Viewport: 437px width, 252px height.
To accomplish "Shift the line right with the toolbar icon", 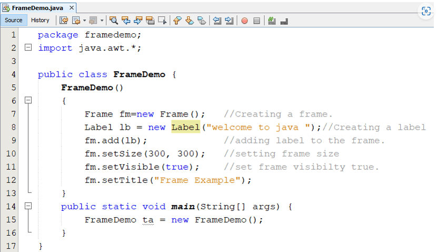I will pos(229,21).
